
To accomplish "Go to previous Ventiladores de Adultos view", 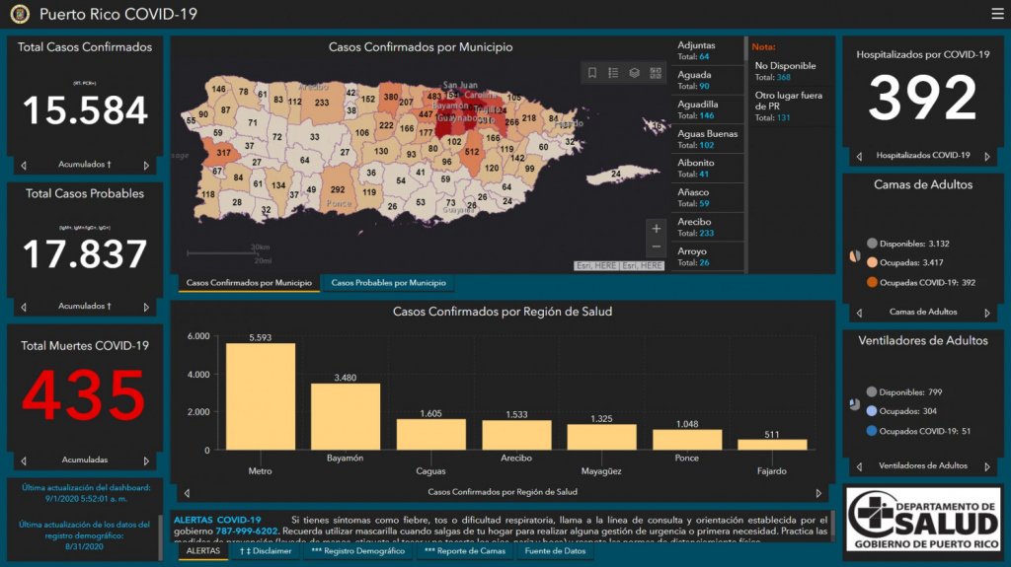I will [857, 466].
